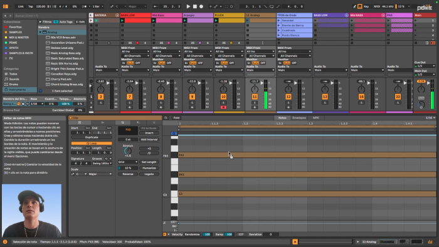Open the Grid dropdown in Transform panel
The width and height of the screenshot is (439, 247).
click(x=128, y=162)
